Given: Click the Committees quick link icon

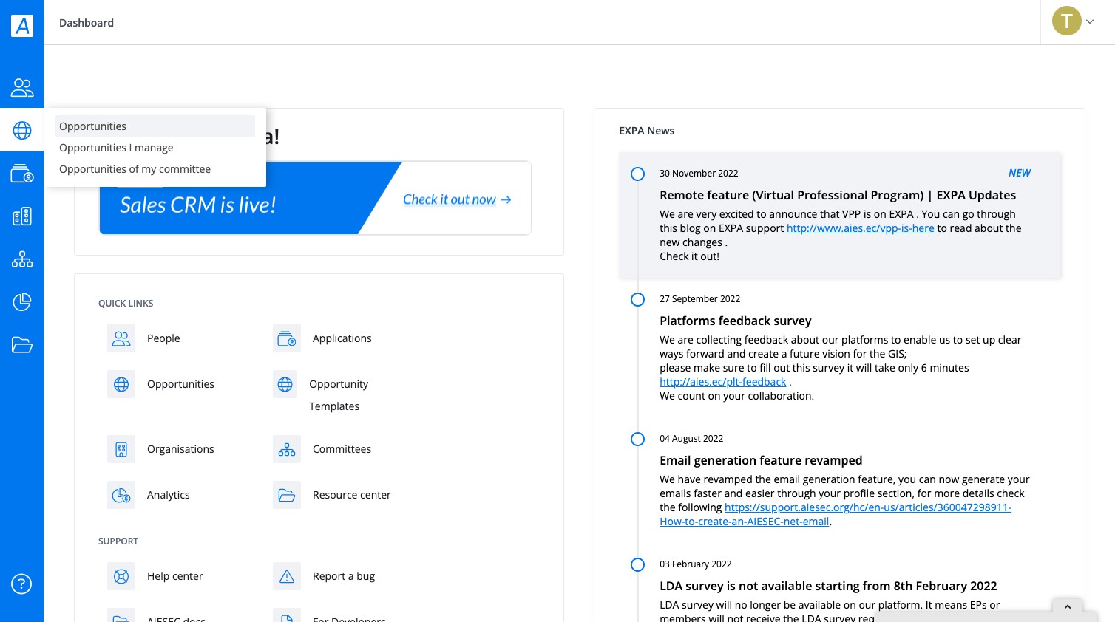Looking at the screenshot, I should [x=287, y=449].
